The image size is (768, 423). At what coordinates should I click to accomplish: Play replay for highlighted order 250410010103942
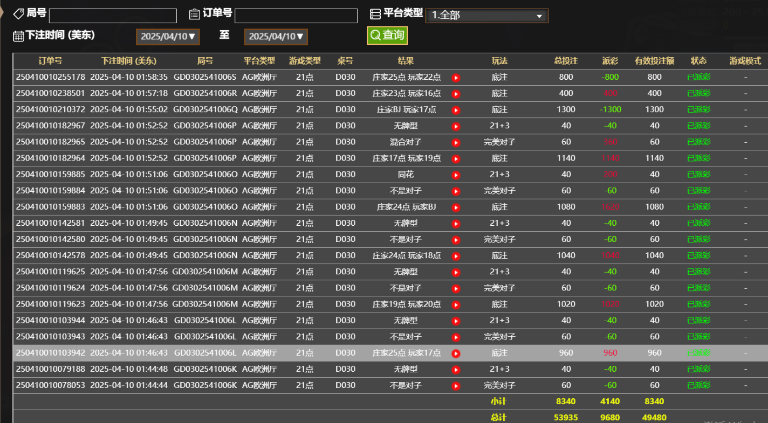coord(456,353)
